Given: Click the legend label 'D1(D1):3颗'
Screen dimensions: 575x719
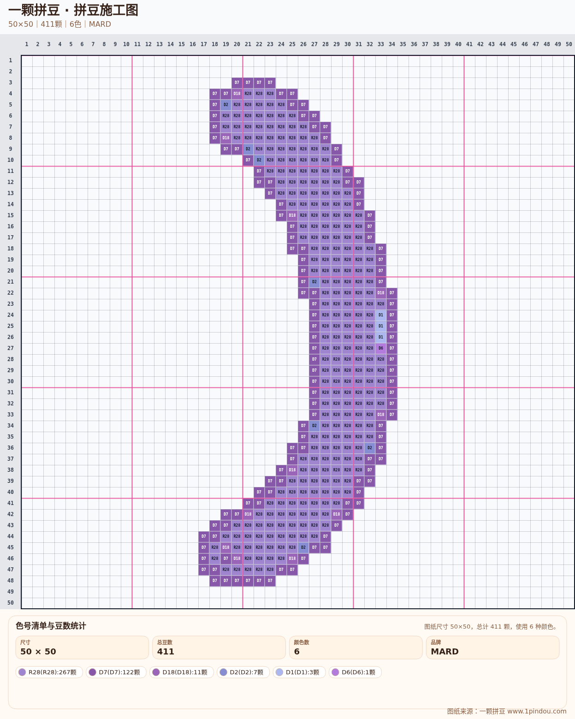Looking at the screenshot, I should click(x=302, y=672).
